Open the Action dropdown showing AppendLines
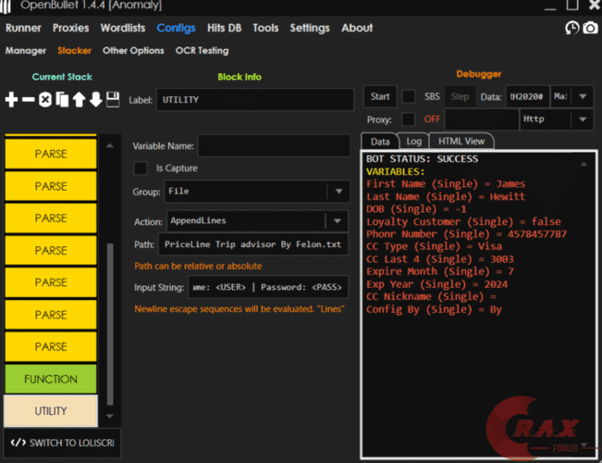The width and height of the screenshot is (602, 463). pos(338,220)
